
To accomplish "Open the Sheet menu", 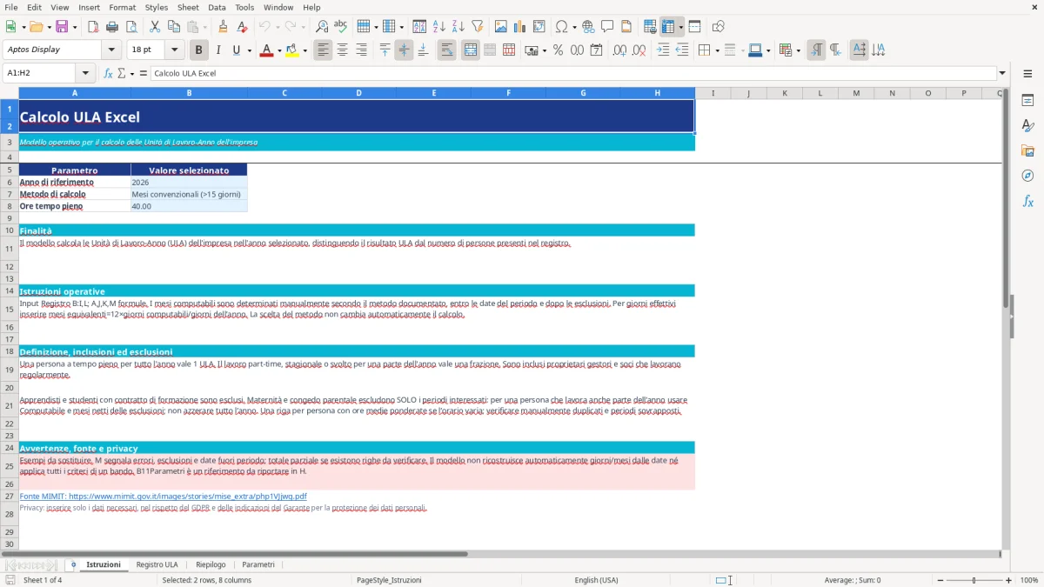I will (x=188, y=7).
